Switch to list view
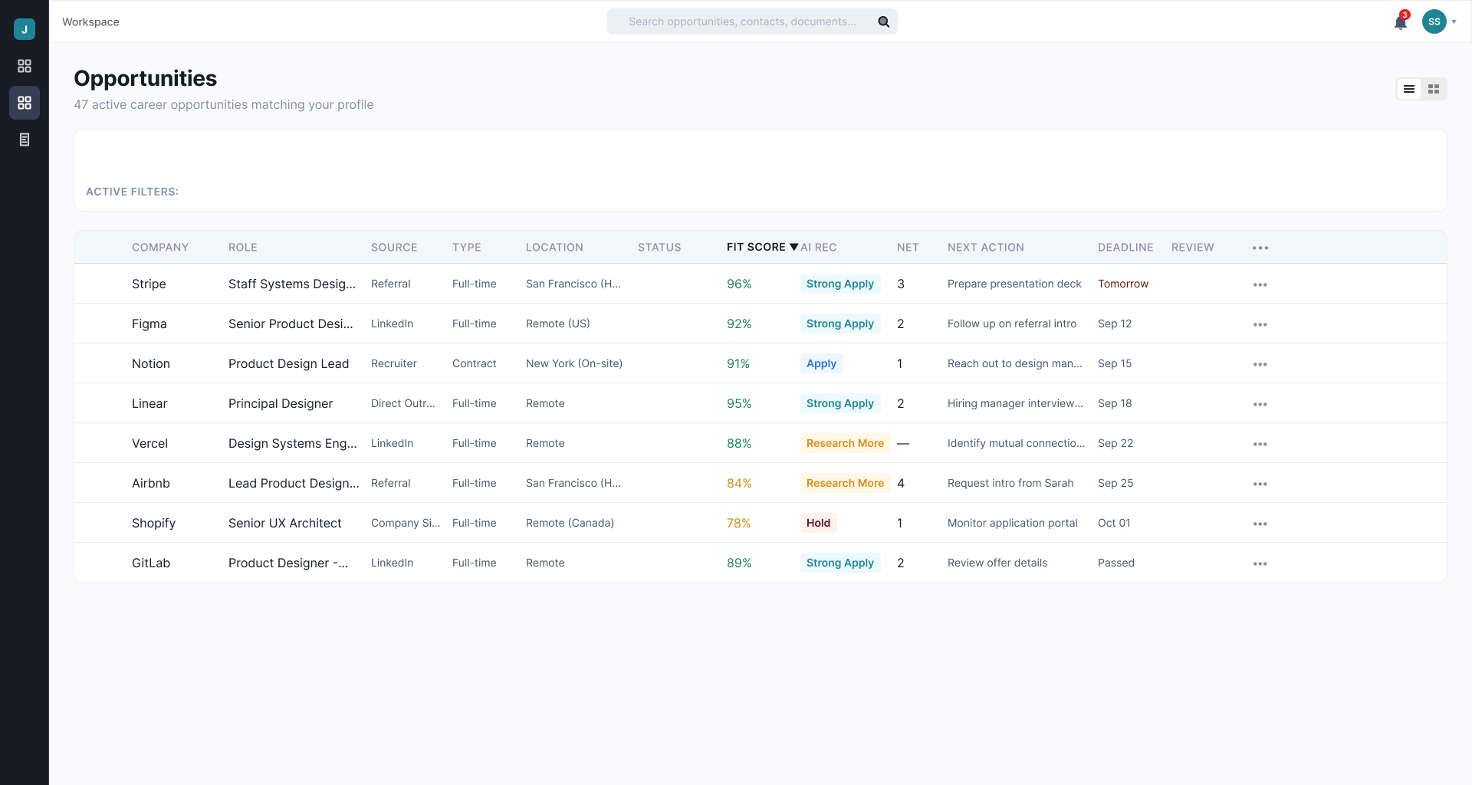The image size is (1472, 785). tap(1409, 89)
